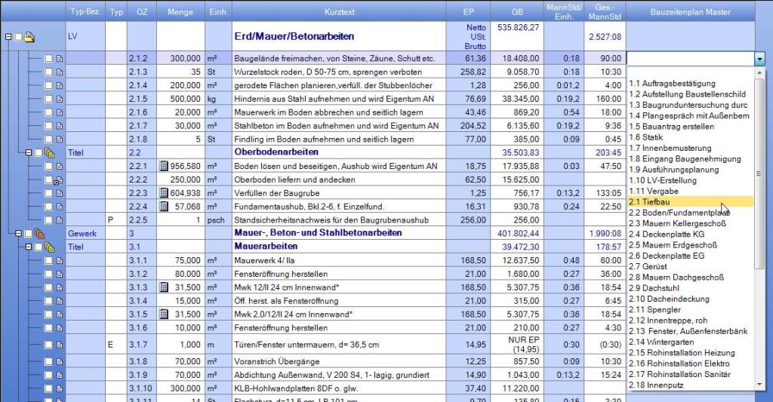This screenshot has height=402, width=773.
Task: Click the document icon for position 2.1.2
Action: 58,58
